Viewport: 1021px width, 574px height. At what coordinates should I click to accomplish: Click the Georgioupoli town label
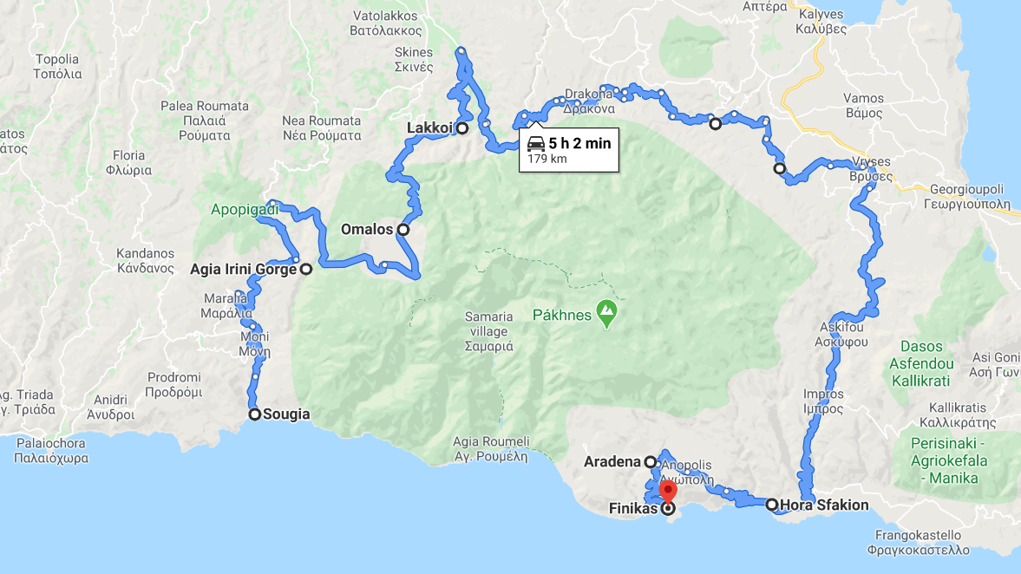tap(967, 197)
